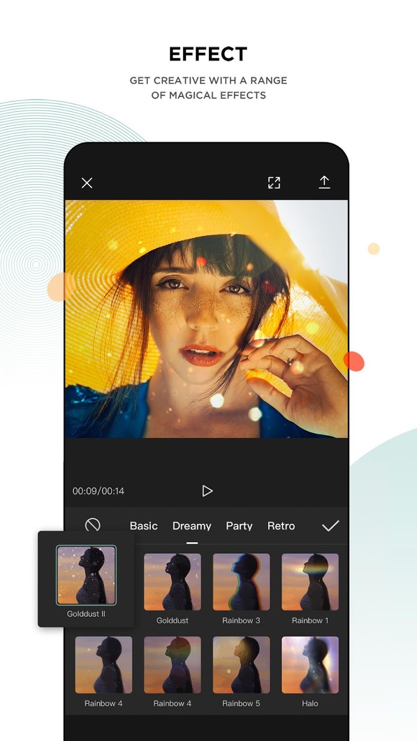Apply the Rainbow 5 effect
The image size is (417, 741).
241,665
